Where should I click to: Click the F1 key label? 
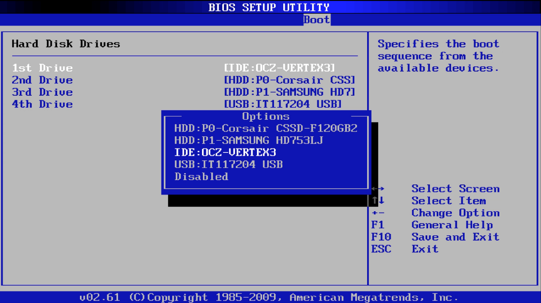point(378,225)
